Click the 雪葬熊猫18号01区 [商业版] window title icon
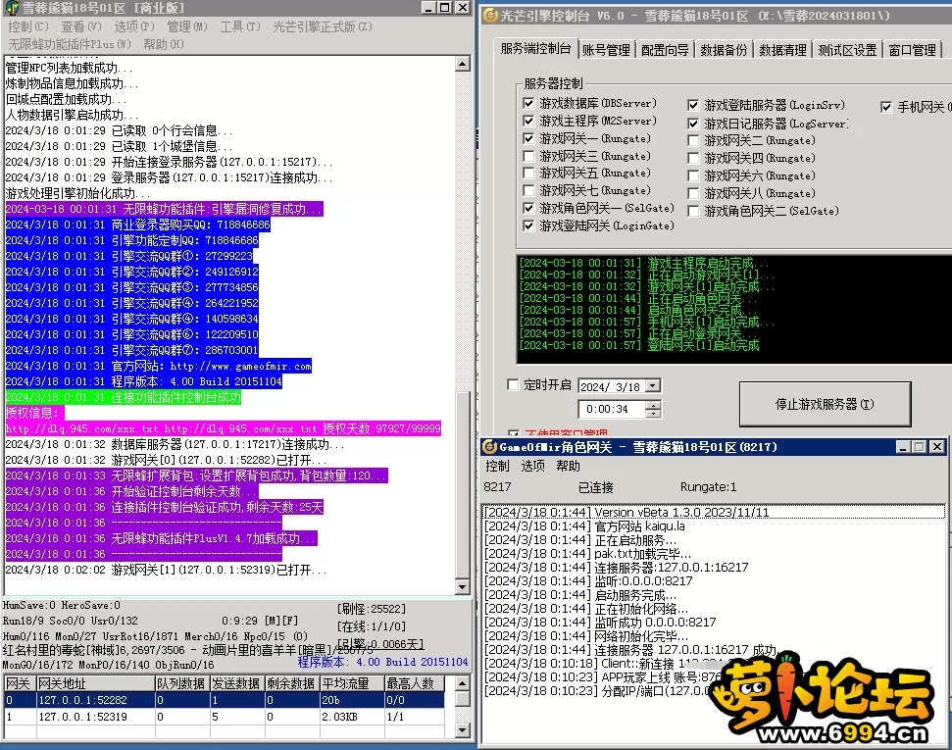Screen dimensions: 952x750 pos(12,8)
